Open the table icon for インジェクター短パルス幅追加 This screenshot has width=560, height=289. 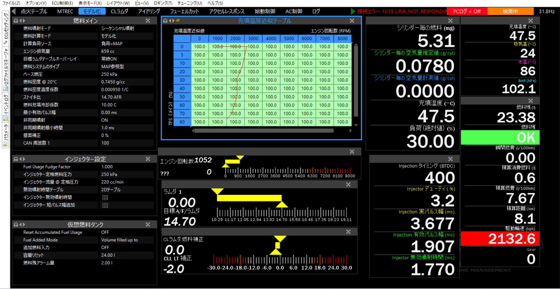(105, 205)
